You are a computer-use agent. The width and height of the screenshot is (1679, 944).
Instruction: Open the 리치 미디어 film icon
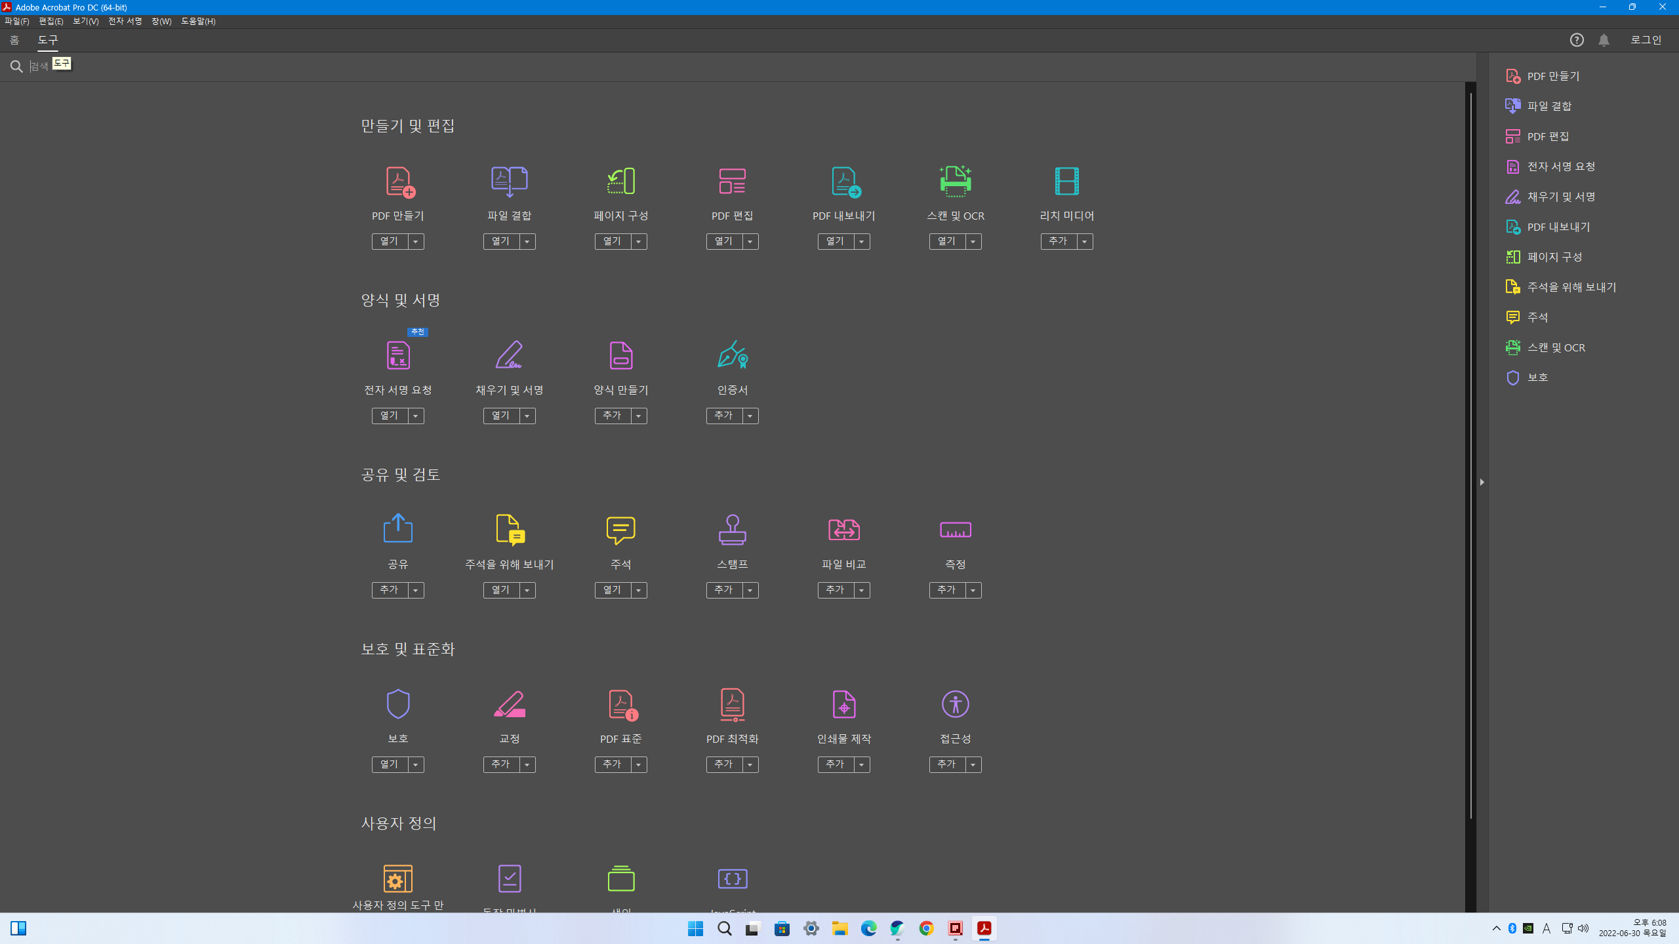1066,182
